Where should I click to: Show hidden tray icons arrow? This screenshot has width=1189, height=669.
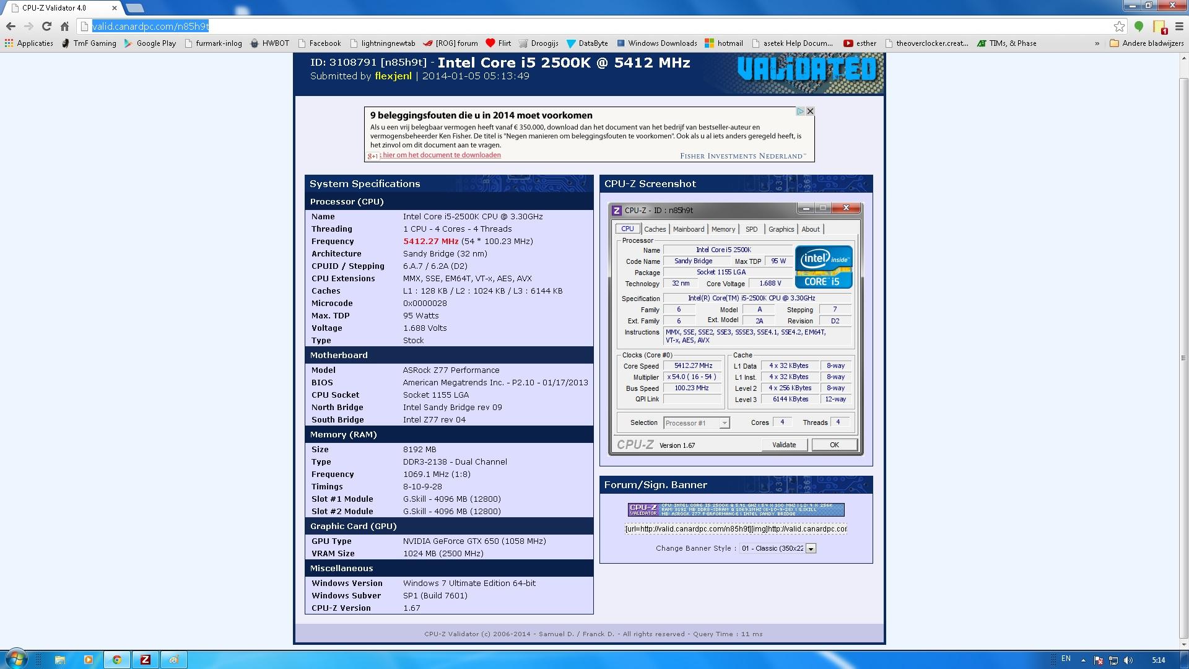[1083, 660]
